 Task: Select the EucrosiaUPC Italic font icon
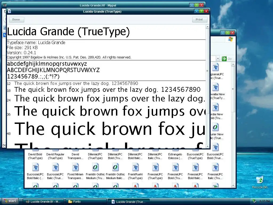coord(55,167)
